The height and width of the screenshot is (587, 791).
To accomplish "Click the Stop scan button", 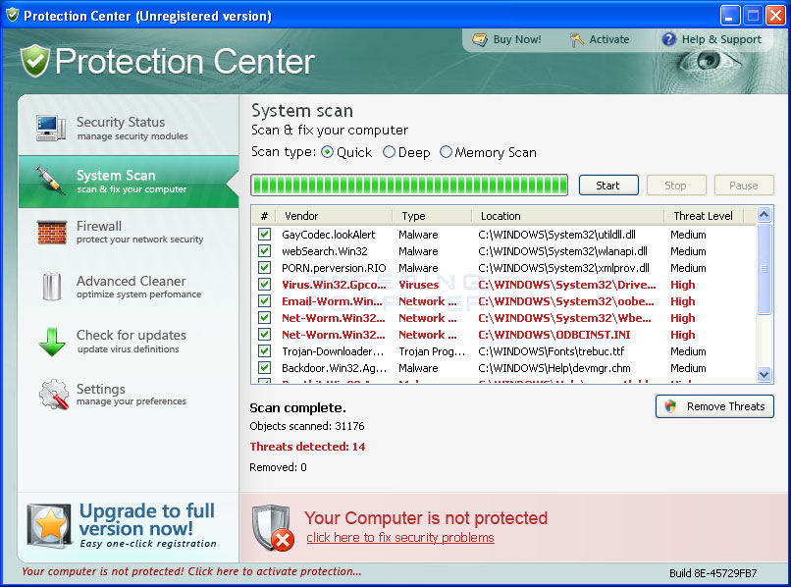I will (x=676, y=186).
